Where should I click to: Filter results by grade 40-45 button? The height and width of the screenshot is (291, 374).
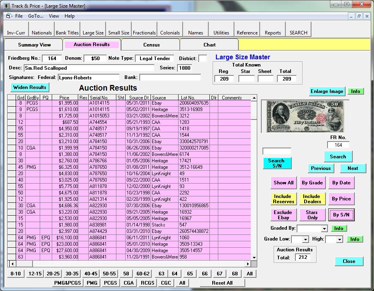click(x=91, y=274)
